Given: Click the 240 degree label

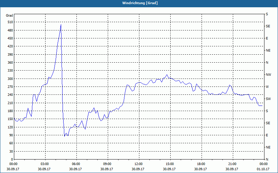Looking at the screenshot, I should 10,95.
